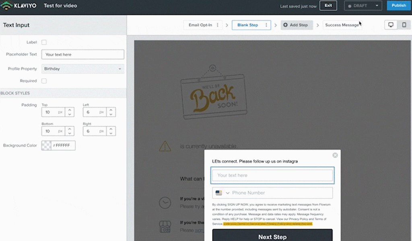Close the popup form preview

point(335,155)
